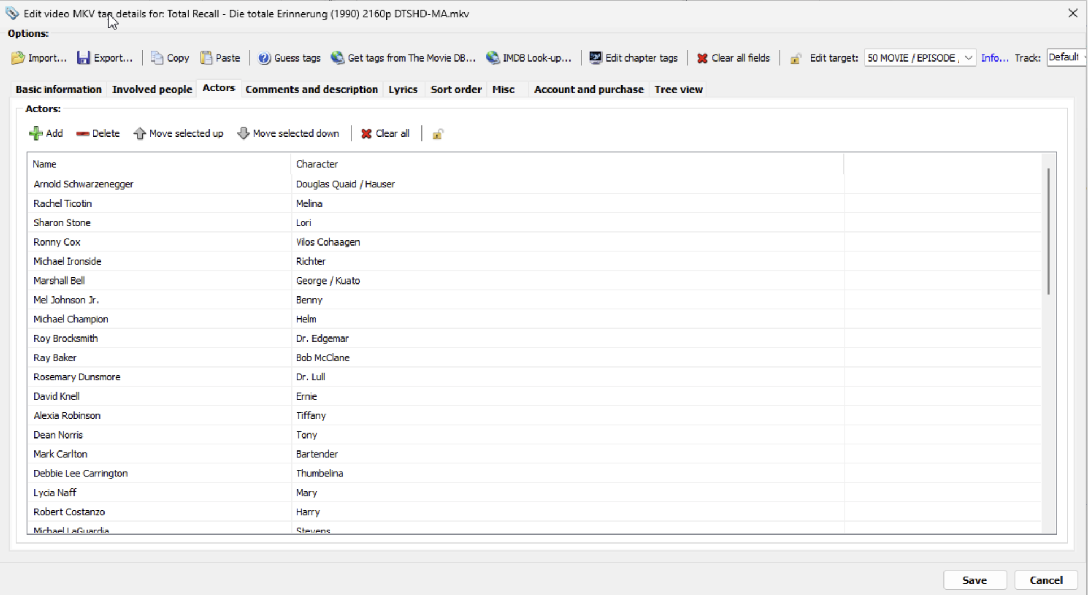Click the tag icon in the title bar

point(12,13)
